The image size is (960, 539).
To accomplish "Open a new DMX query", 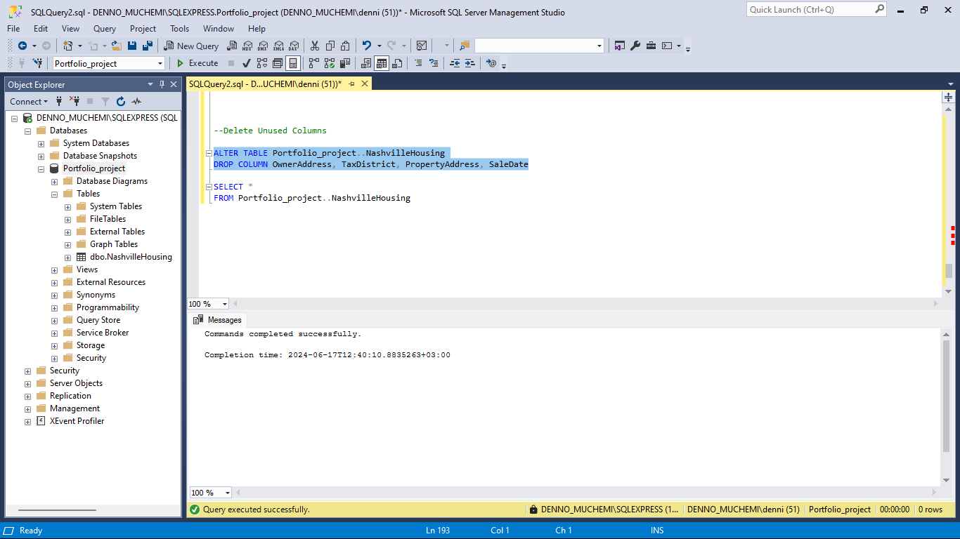I will 263,46.
